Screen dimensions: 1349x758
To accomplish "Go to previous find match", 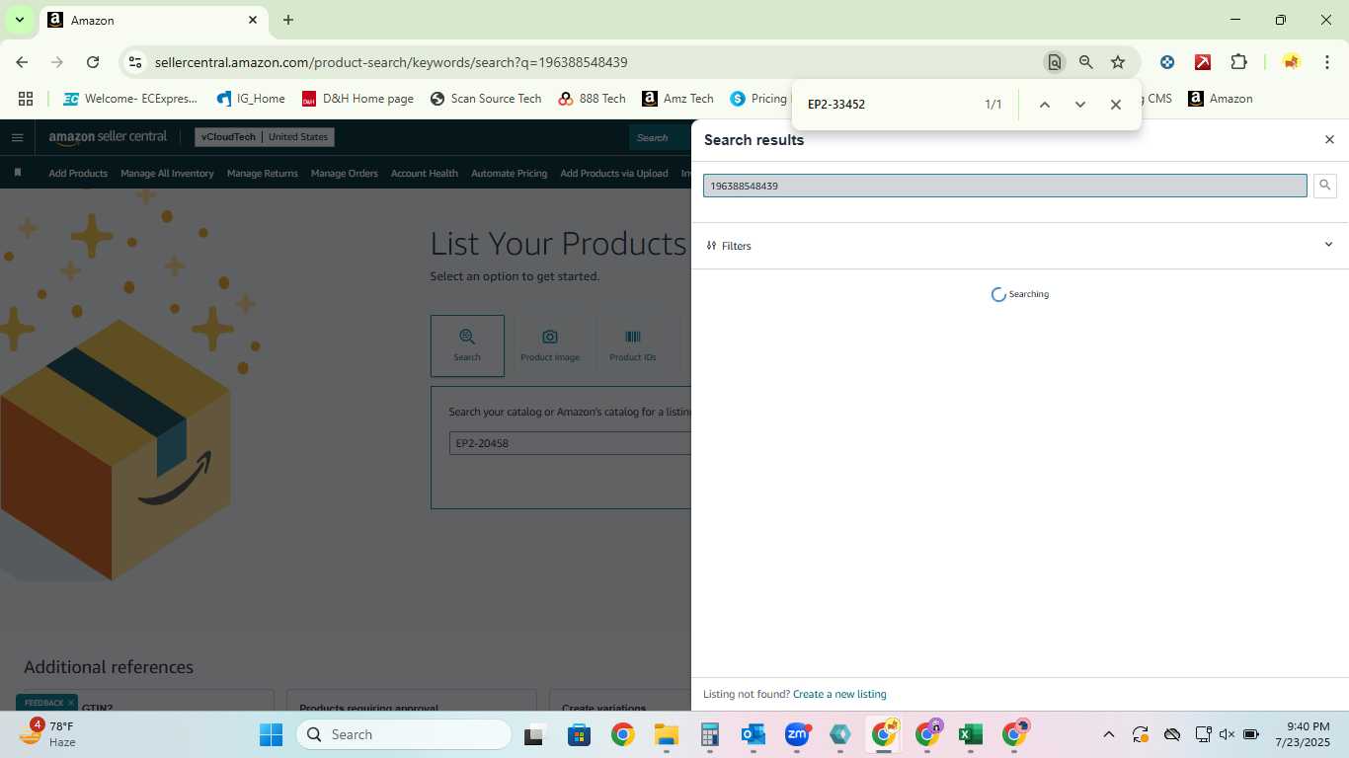I will 1044,105.
